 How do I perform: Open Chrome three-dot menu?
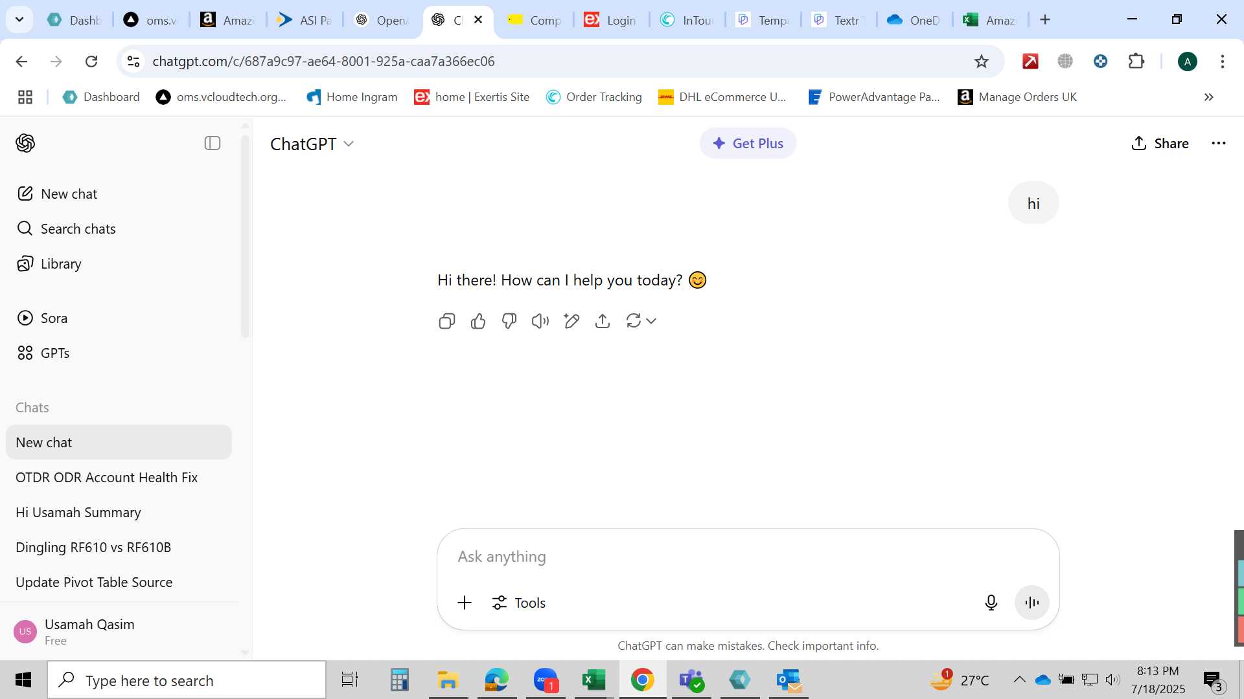1222,61
